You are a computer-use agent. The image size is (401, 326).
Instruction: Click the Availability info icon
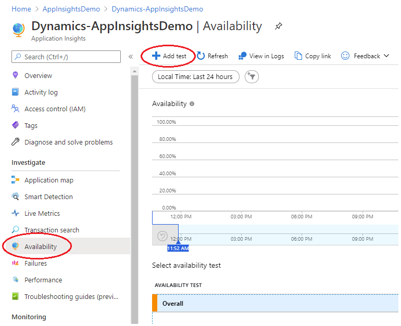pos(192,104)
